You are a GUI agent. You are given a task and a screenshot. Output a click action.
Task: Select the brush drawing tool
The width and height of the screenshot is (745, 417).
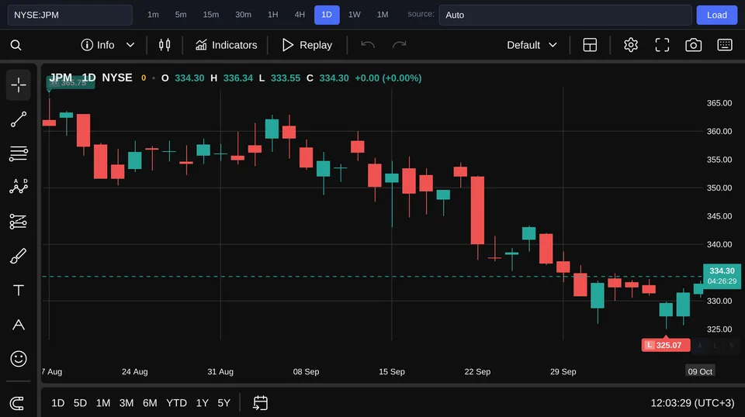(x=19, y=256)
